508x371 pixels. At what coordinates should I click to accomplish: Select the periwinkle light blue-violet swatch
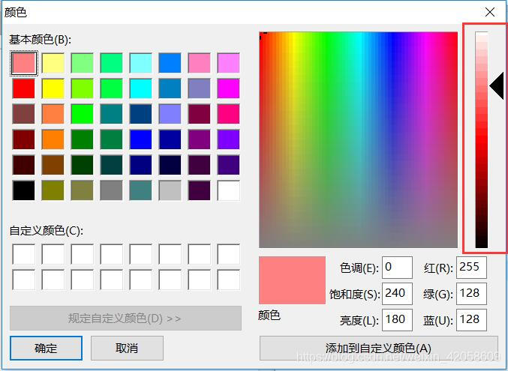coord(170,114)
